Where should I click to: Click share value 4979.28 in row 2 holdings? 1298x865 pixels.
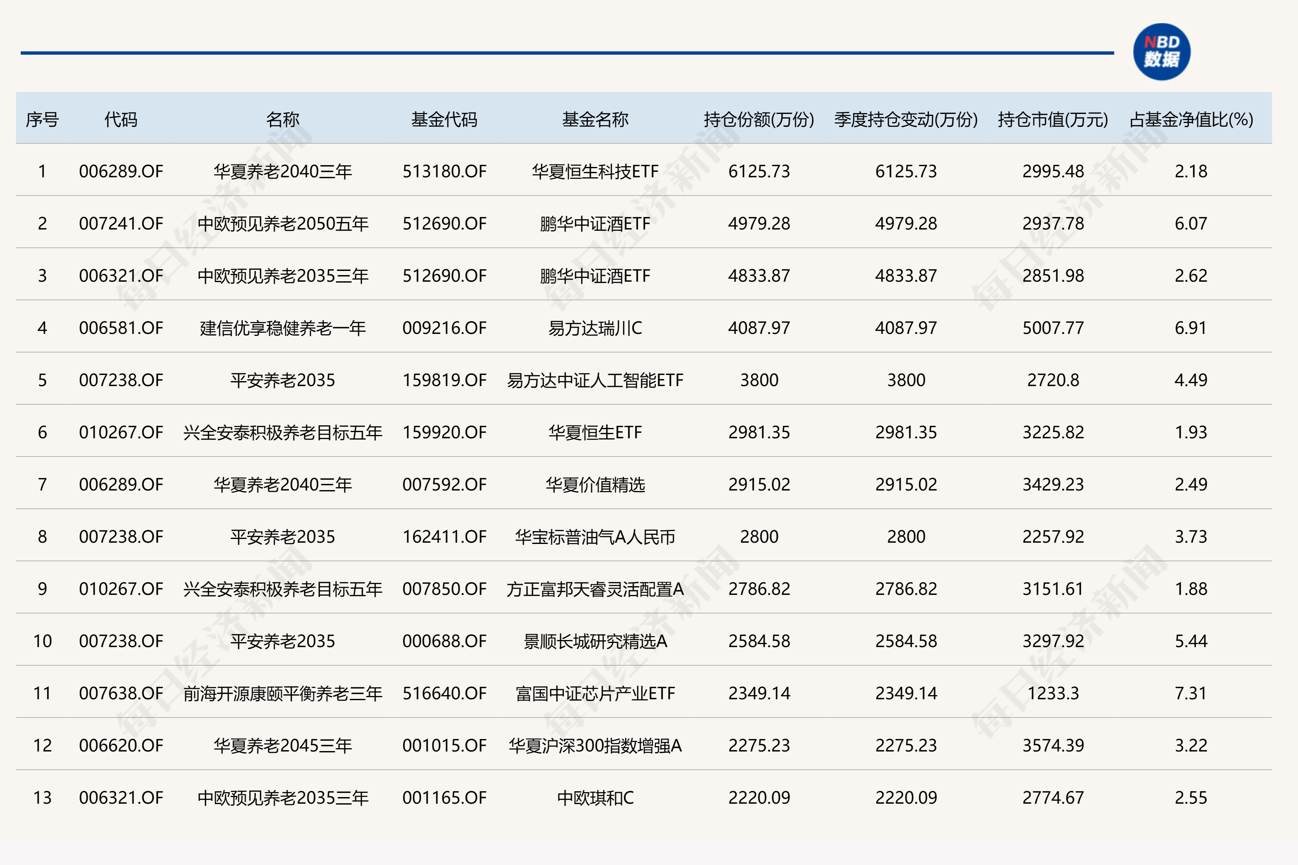[759, 223]
